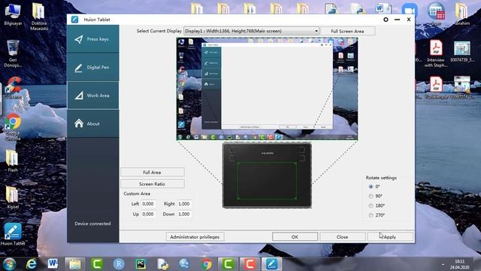This screenshot has width=481, height=271.
Task: Click into the Right custom area field
Action: click(x=184, y=204)
